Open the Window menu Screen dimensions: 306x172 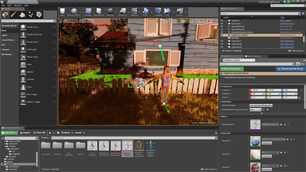coord(18,5)
